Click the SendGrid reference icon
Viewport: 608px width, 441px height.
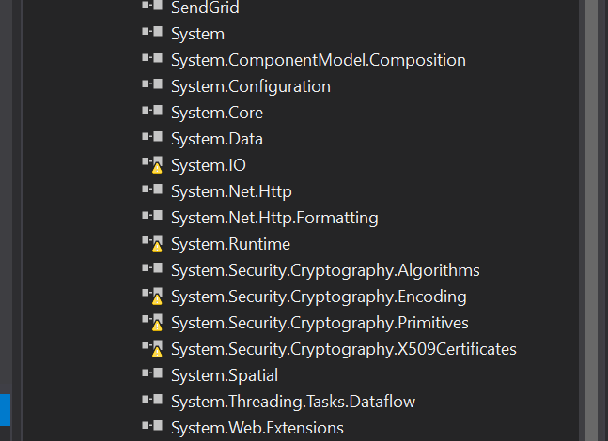coord(152,6)
